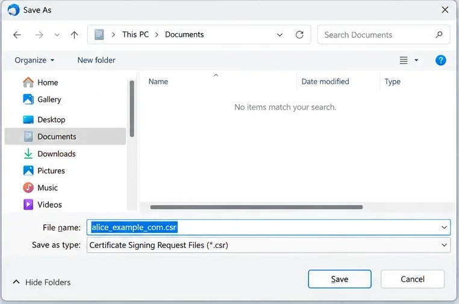Select Documents in navigation pane
The width and height of the screenshot is (459, 304).
[65, 136]
